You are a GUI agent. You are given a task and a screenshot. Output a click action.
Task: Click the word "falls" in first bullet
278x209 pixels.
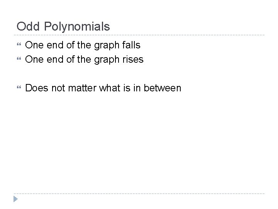(131, 45)
